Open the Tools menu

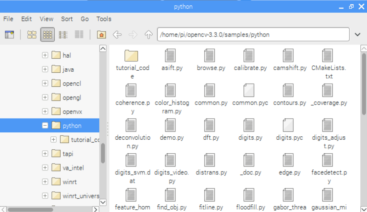tap(104, 19)
